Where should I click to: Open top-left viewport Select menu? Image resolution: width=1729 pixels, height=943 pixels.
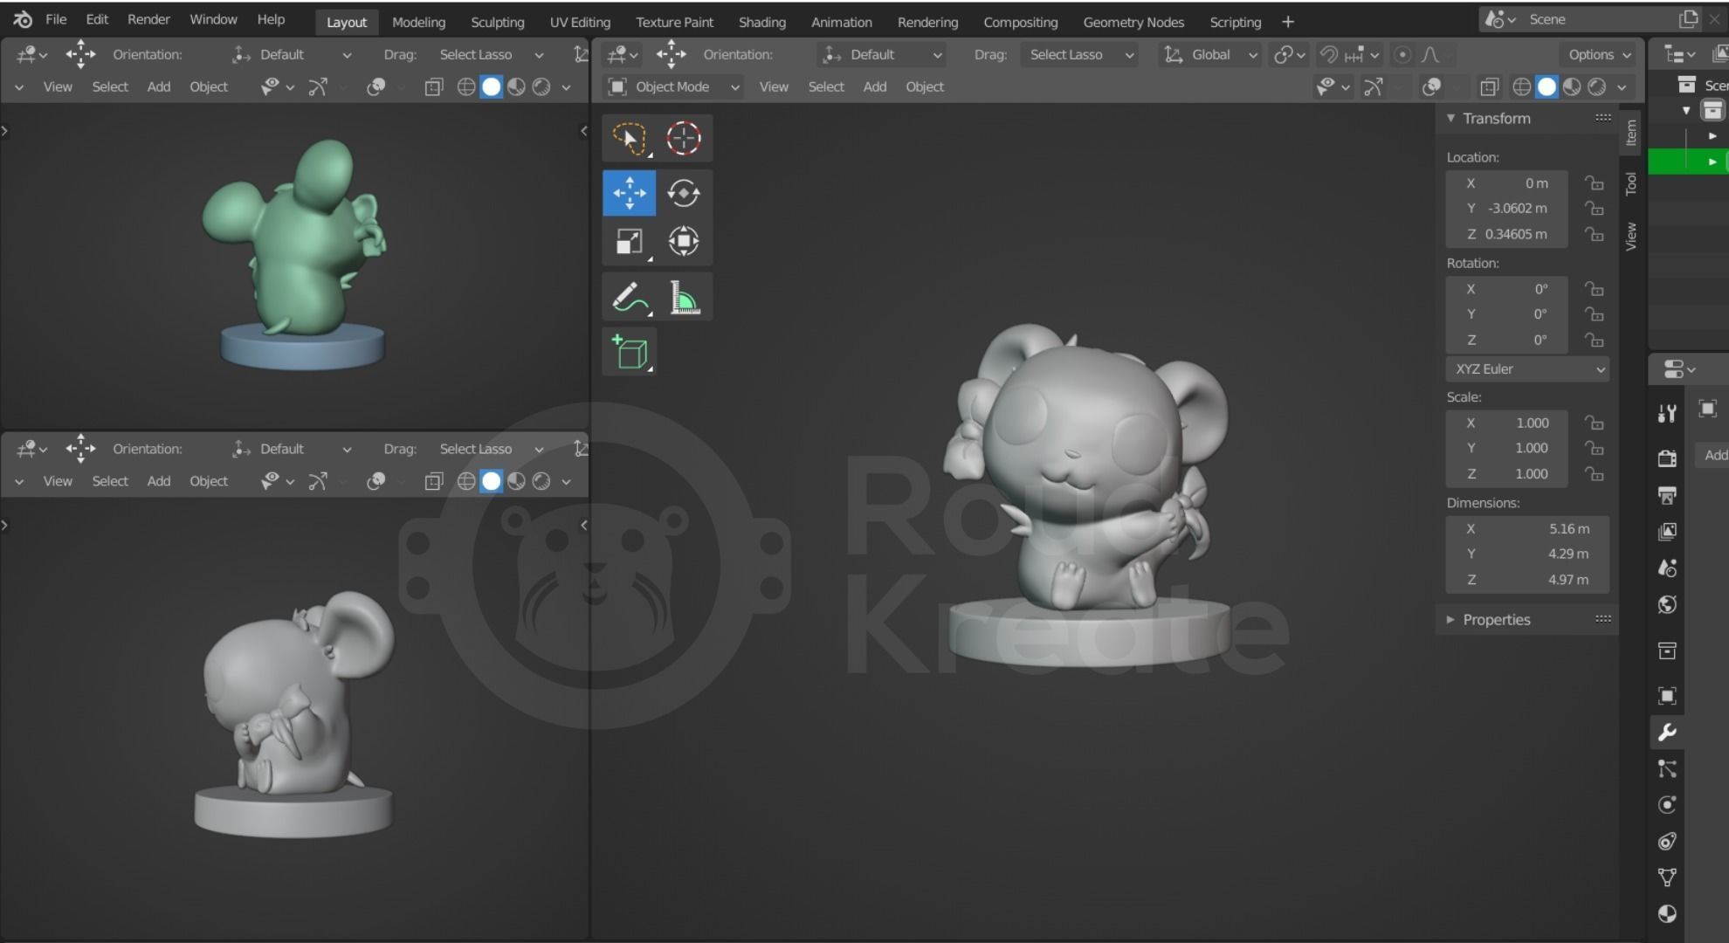pyautogui.click(x=110, y=86)
